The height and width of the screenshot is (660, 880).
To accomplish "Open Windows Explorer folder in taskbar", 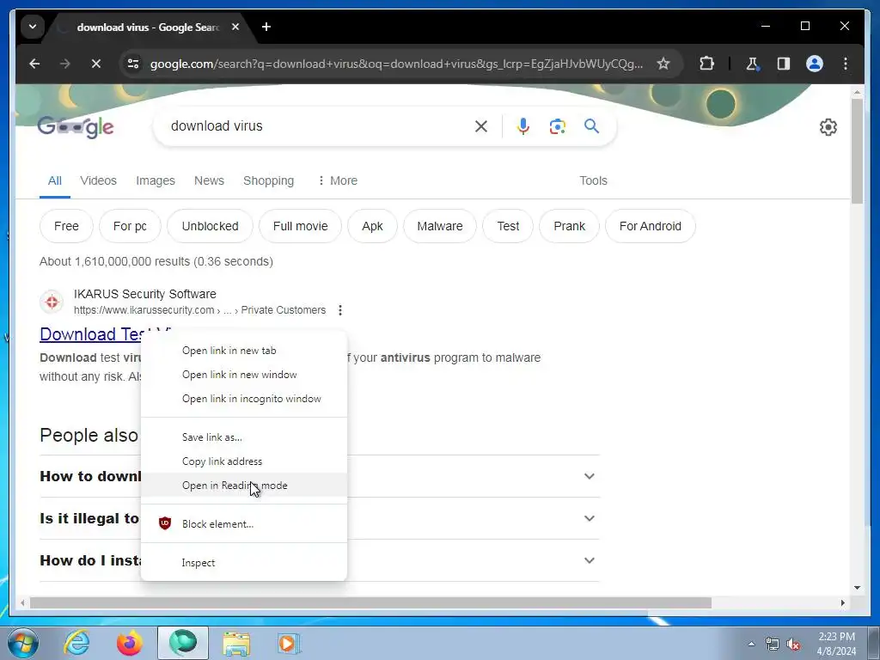I will (236, 643).
